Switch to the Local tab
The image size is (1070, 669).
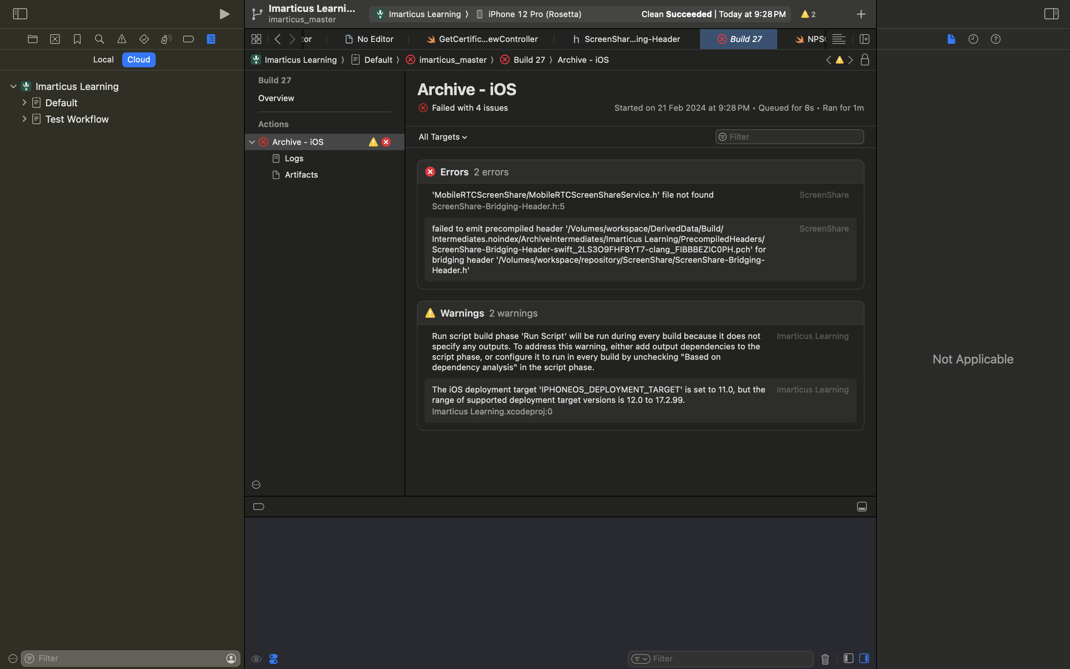[x=103, y=60]
